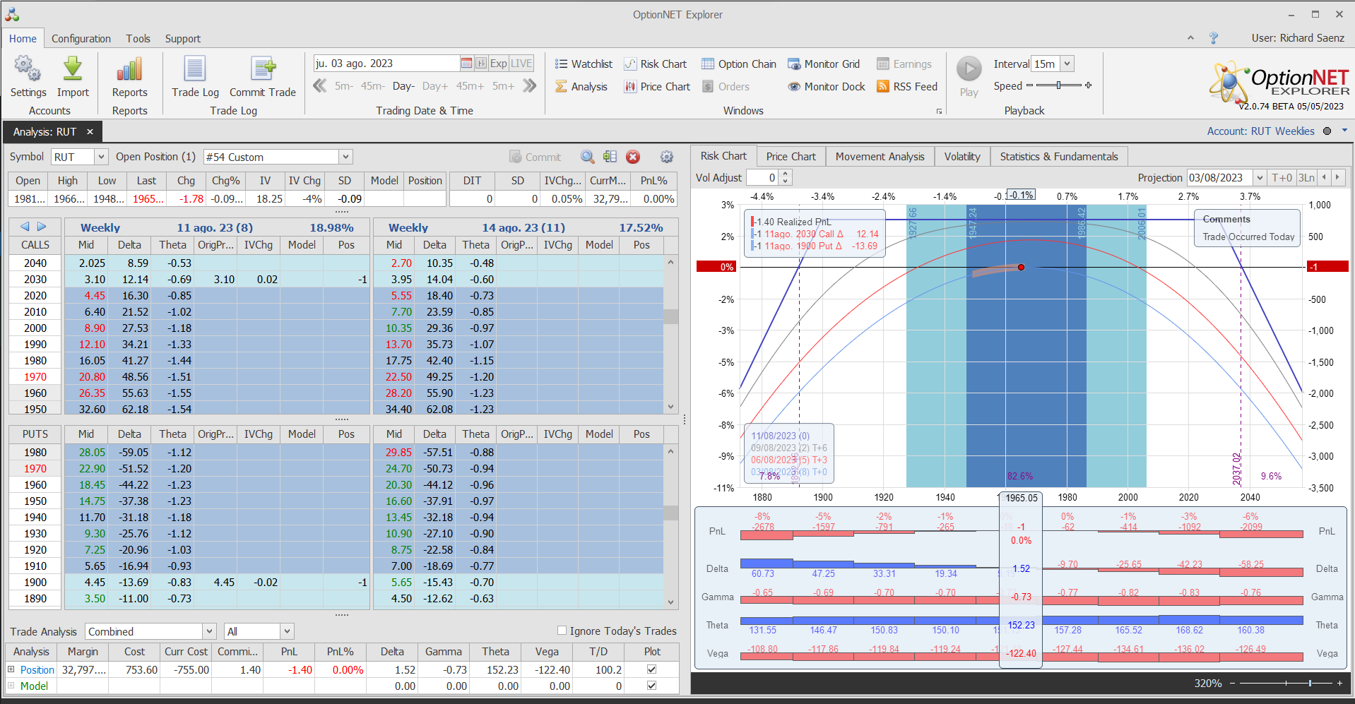Open the RSS Feed window

click(x=907, y=87)
